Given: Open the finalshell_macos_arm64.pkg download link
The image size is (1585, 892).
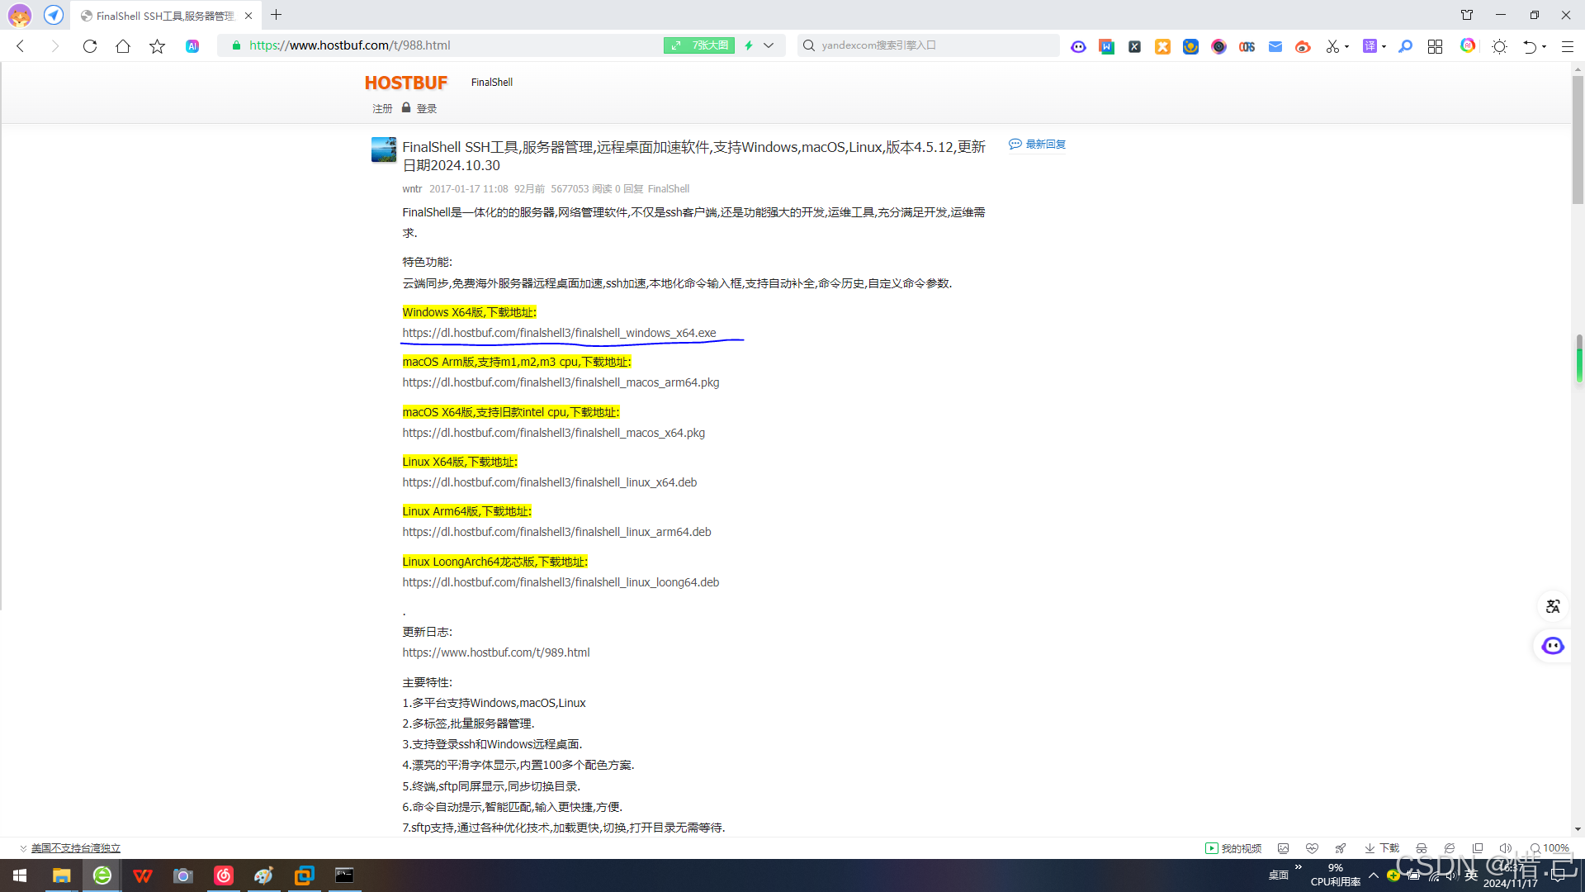Looking at the screenshot, I should [x=561, y=382].
